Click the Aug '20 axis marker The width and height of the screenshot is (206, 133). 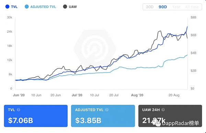pyautogui.click(x=137, y=95)
